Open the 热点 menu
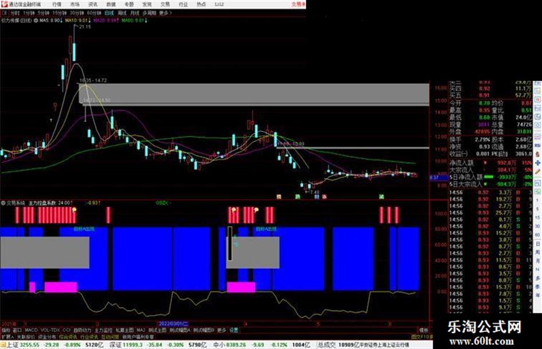Screen dimensions: 542x349 [201, 5]
